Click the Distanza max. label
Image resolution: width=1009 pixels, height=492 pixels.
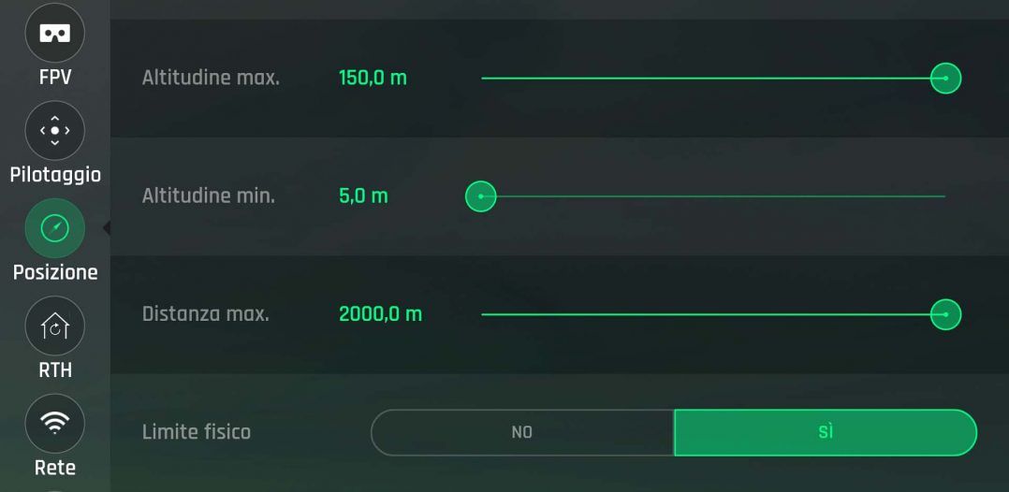pos(205,314)
